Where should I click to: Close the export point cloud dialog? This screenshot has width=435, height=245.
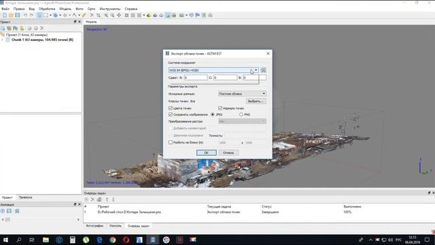(268, 53)
